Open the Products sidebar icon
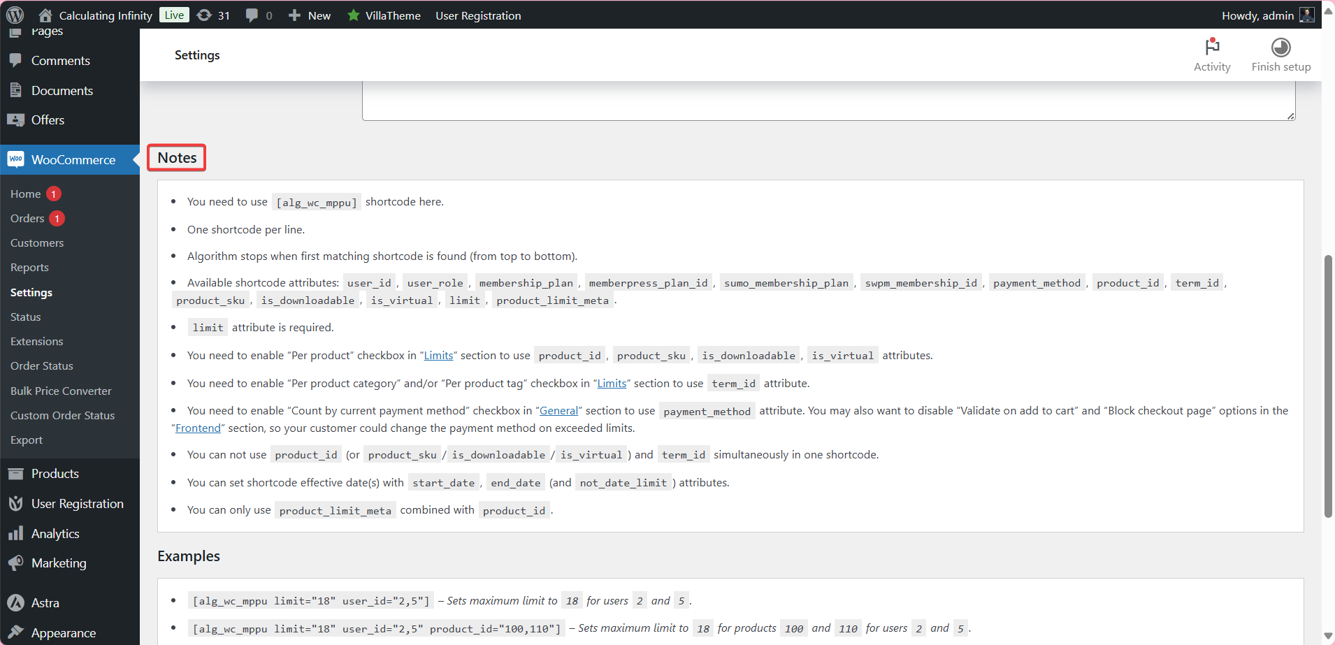The height and width of the screenshot is (645, 1335). pyautogui.click(x=15, y=473)
